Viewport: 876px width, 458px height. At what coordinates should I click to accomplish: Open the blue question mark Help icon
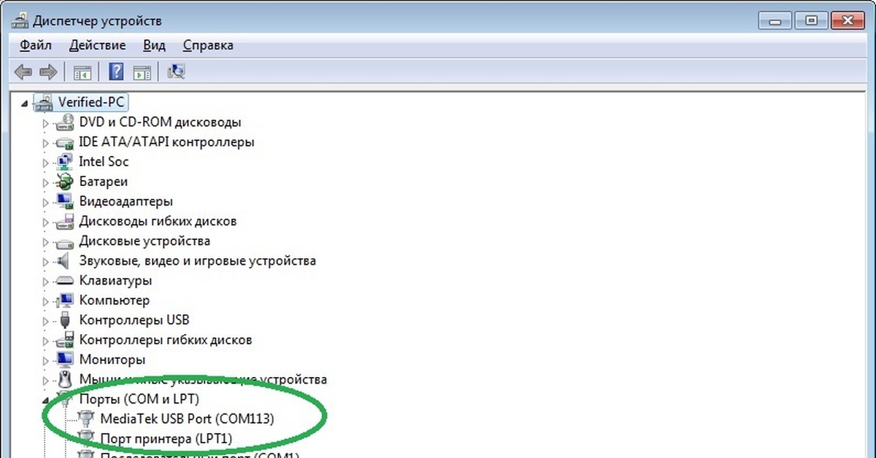[x=116, y=71]
